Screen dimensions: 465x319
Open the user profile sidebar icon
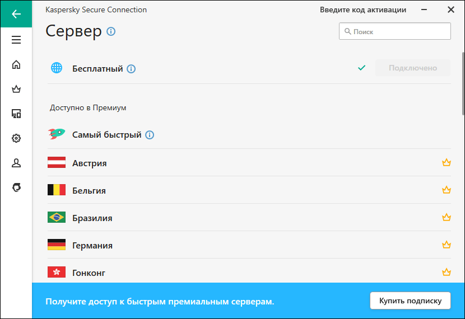click(x=16, y=163)
